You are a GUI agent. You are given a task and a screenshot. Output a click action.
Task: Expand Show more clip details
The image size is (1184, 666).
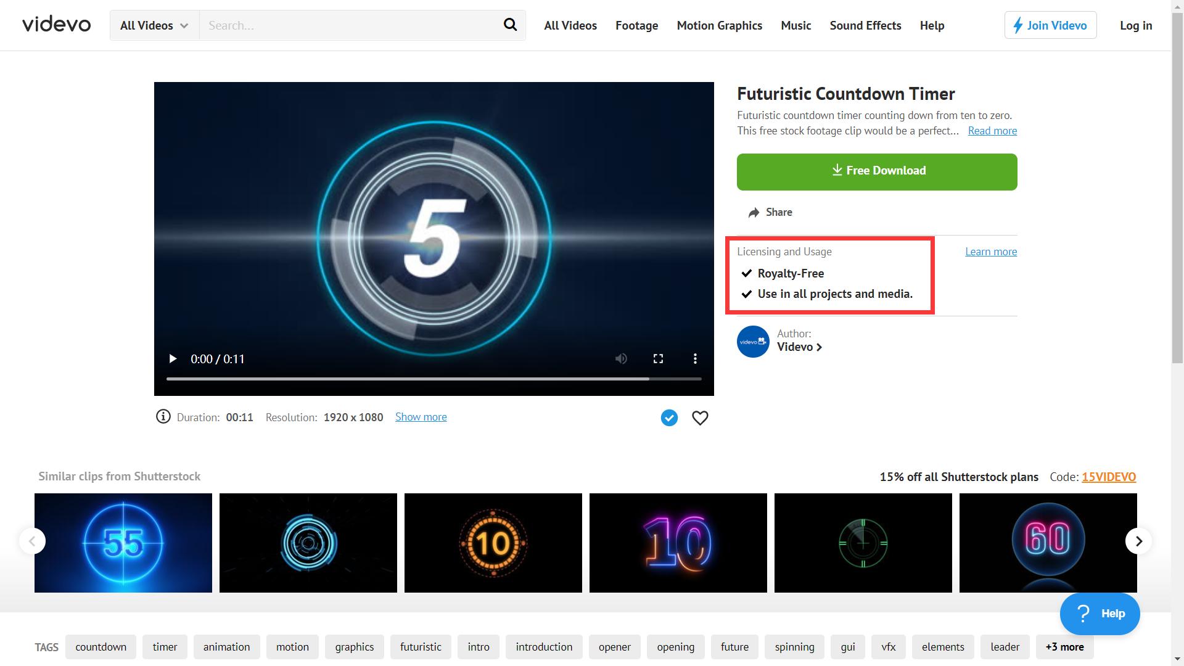point(421,417)
